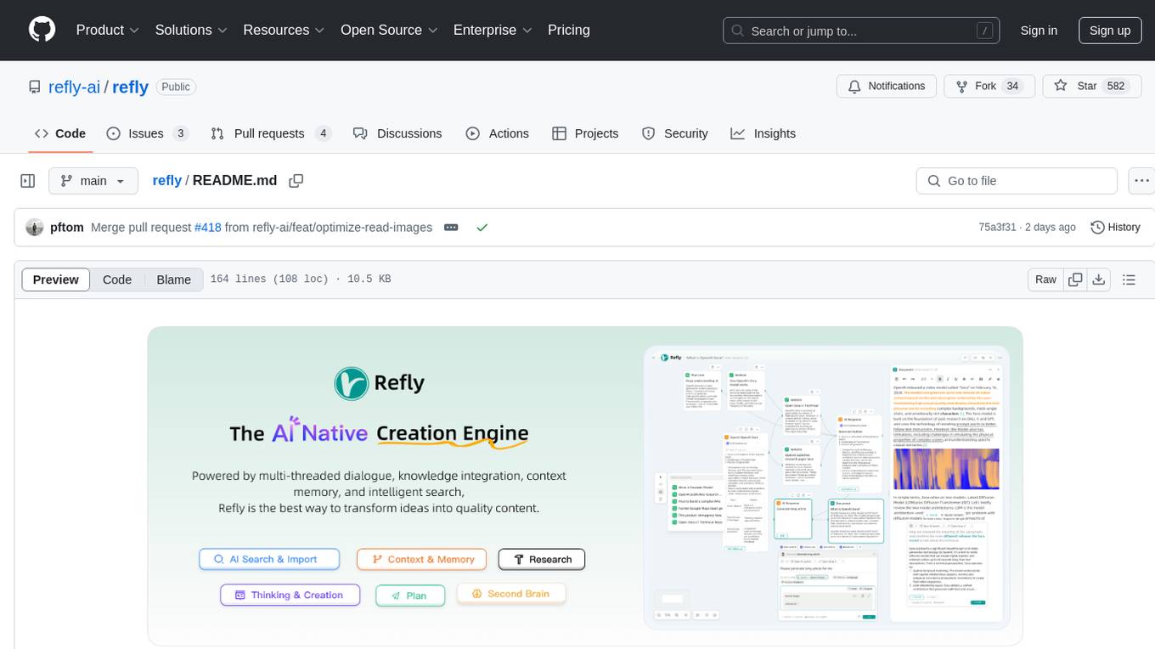The image size is (1155, 649).
Task: Click the Notifications bell button
Action: pos(887,86)
